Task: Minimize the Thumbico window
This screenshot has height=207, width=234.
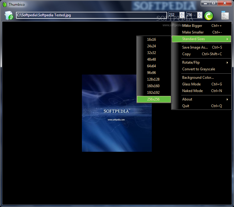Action: (205, 3)
